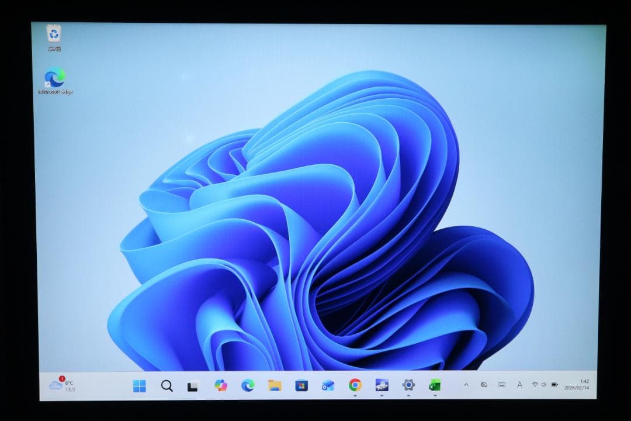The width and height of the screenshot is (631, 421).
Task: Open the touch keyboard tray icon
Action: point(502,385)
